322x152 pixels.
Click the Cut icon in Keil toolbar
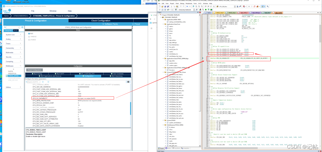pos(172,7)
